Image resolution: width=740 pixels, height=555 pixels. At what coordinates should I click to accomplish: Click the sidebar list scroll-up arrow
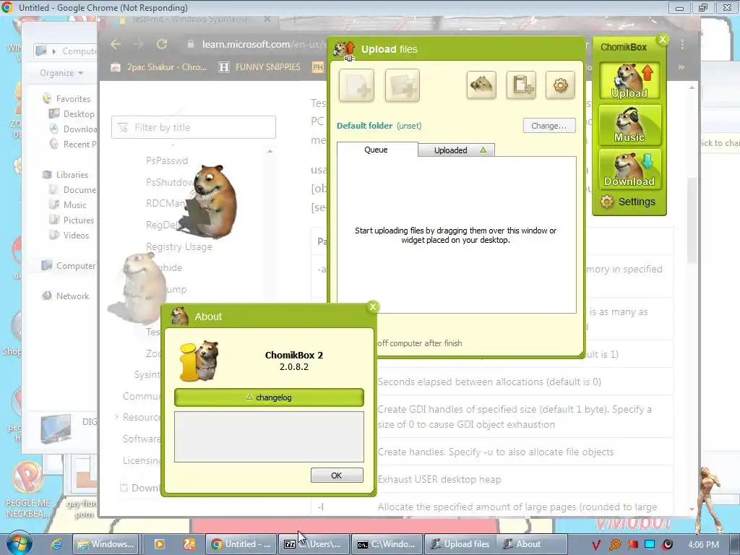pyautogui.click(x=270, y=151)
